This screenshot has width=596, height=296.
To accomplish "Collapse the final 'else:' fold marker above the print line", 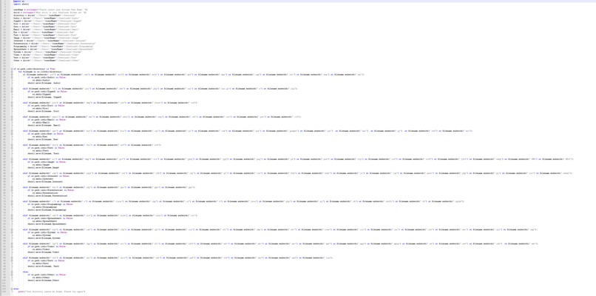I will click(x=12, y=289).
